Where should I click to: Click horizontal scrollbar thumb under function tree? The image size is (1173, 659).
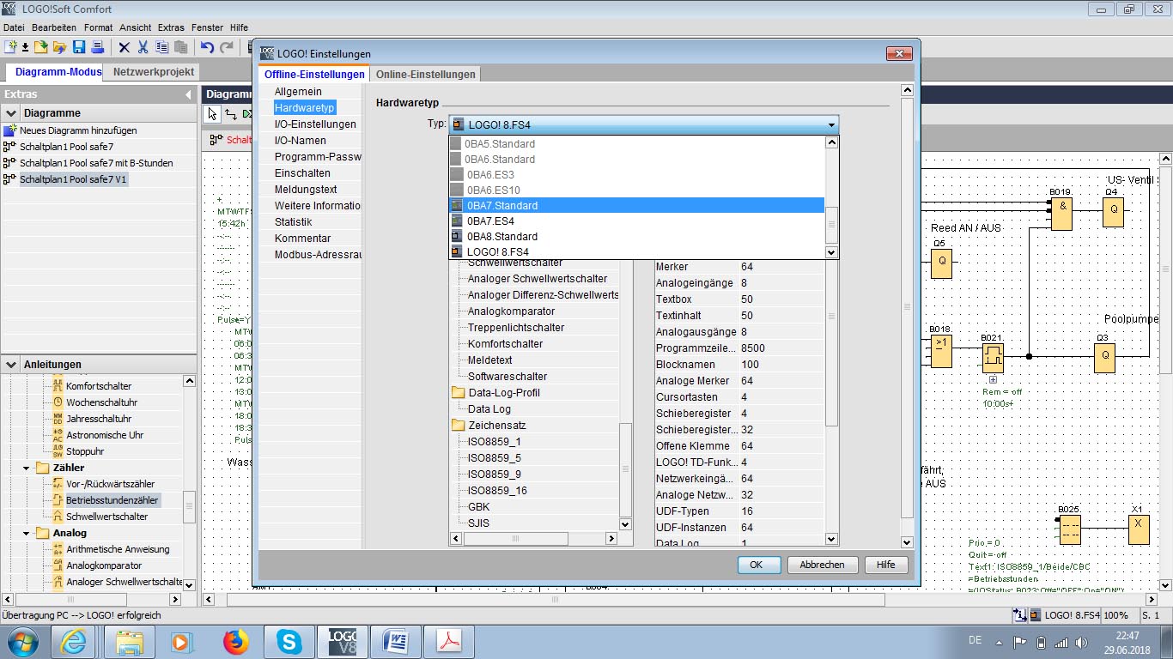(x=517, y=539)
